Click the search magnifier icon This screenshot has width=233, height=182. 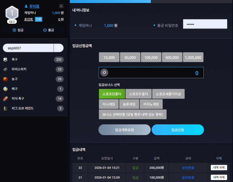click(59, 48)
